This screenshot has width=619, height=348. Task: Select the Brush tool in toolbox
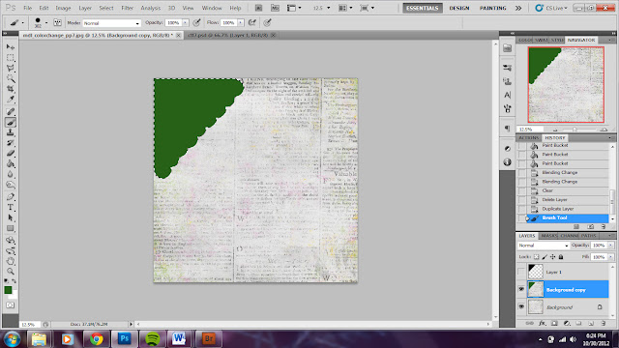tap(11, 123)
